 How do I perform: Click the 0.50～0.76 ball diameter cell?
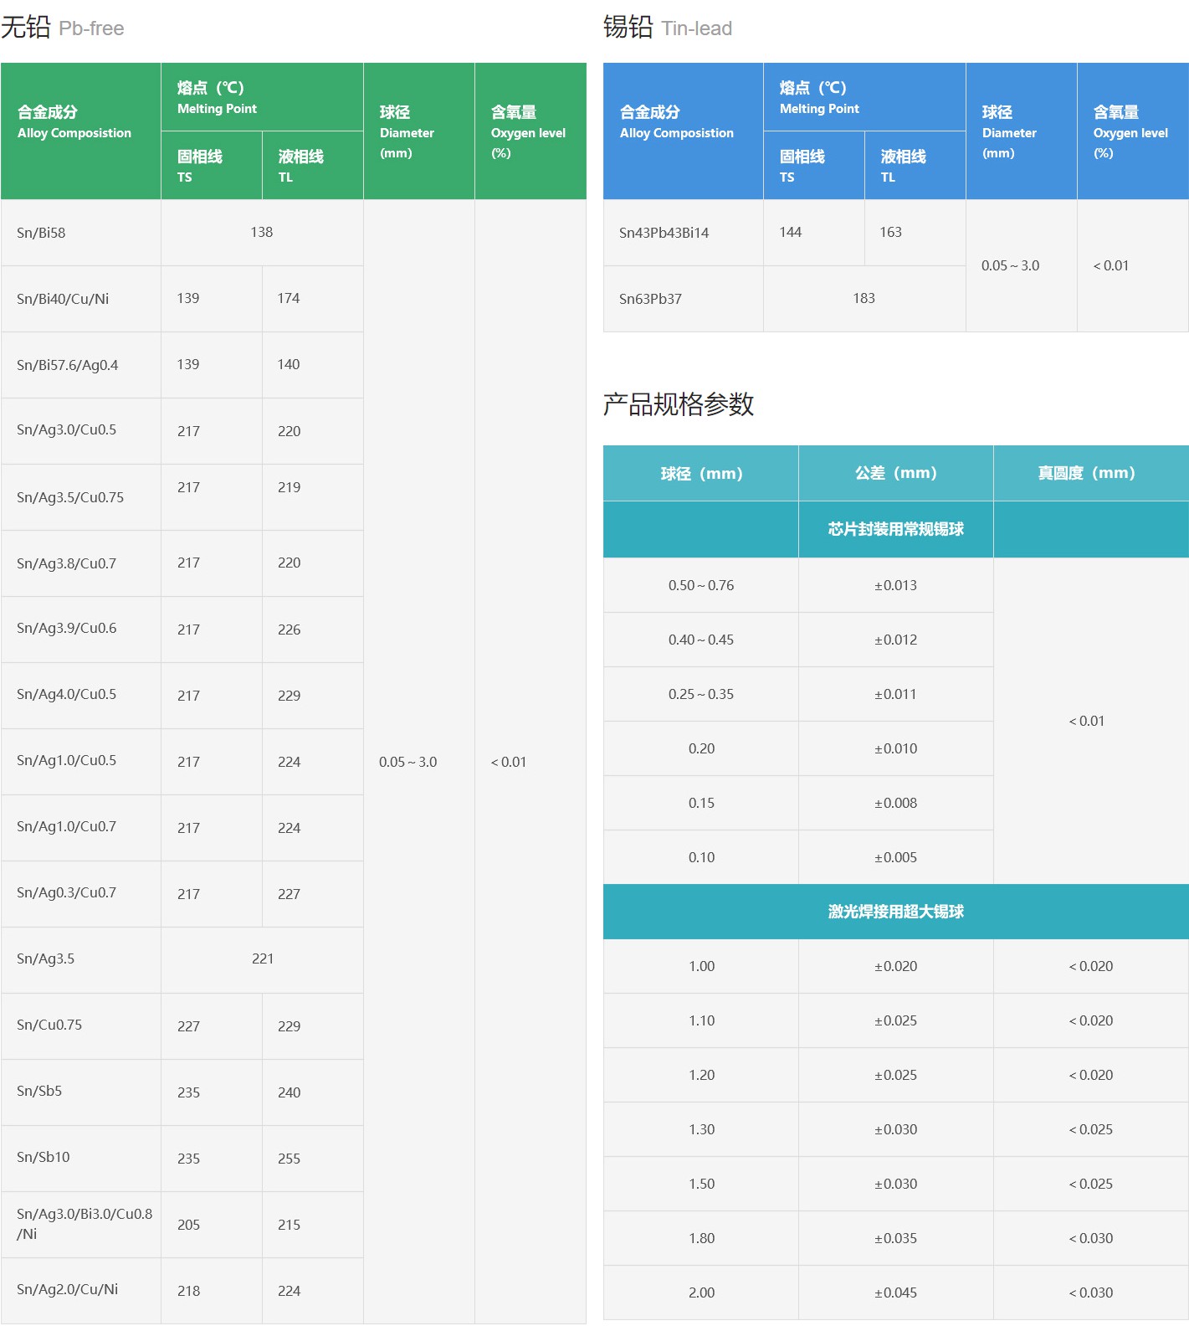pyautogui.click(x=701, y=585)
